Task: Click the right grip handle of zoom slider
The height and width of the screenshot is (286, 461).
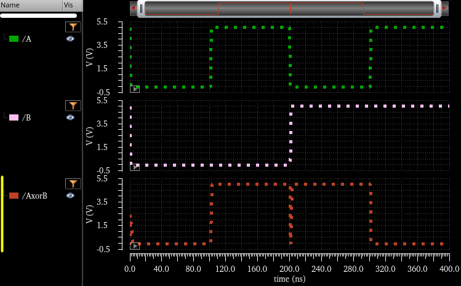Action: (437, 9)
